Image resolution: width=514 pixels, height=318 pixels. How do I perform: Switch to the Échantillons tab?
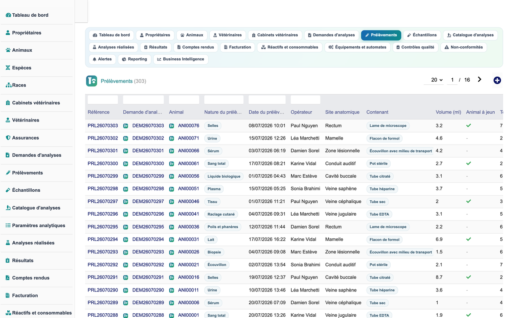(x=422, y=35)
